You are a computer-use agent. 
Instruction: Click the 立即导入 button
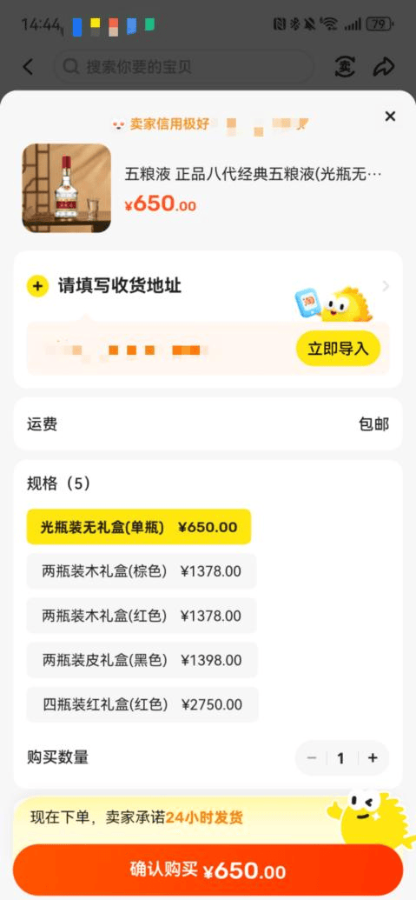338,349
